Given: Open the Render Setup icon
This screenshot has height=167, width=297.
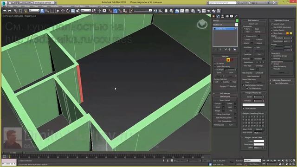Looking at the screenshot, I should pyautogui.click(x=199, y=11).
